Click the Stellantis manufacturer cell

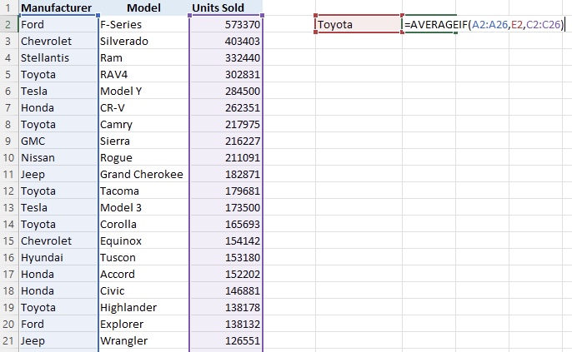coord(58,58)
